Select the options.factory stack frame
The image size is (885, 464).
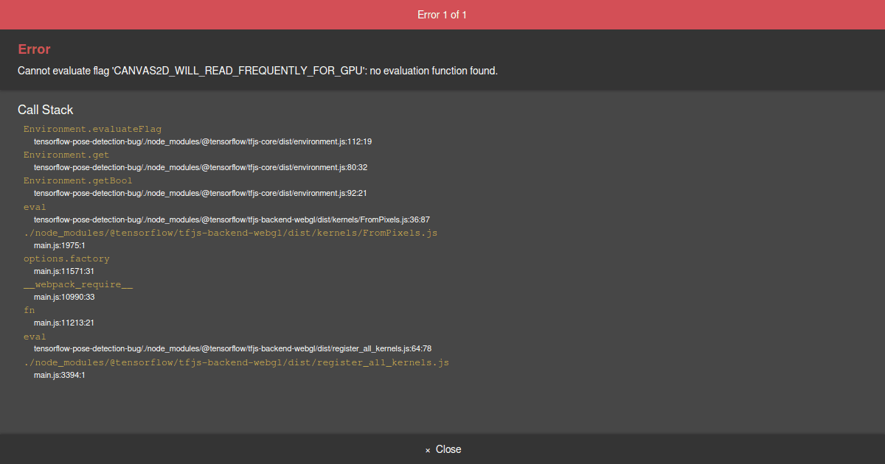(x=66, y=259)
